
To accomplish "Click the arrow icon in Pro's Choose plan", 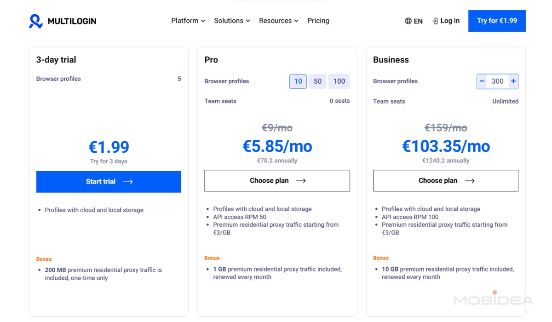I will tap(301, 180).
